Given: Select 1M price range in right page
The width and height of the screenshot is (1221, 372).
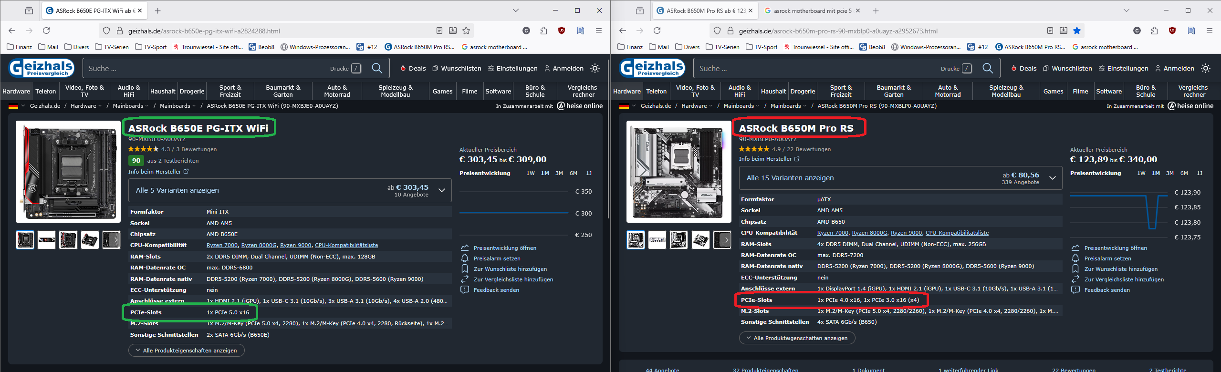Looking at the screenshot, I should [1155, 173].
